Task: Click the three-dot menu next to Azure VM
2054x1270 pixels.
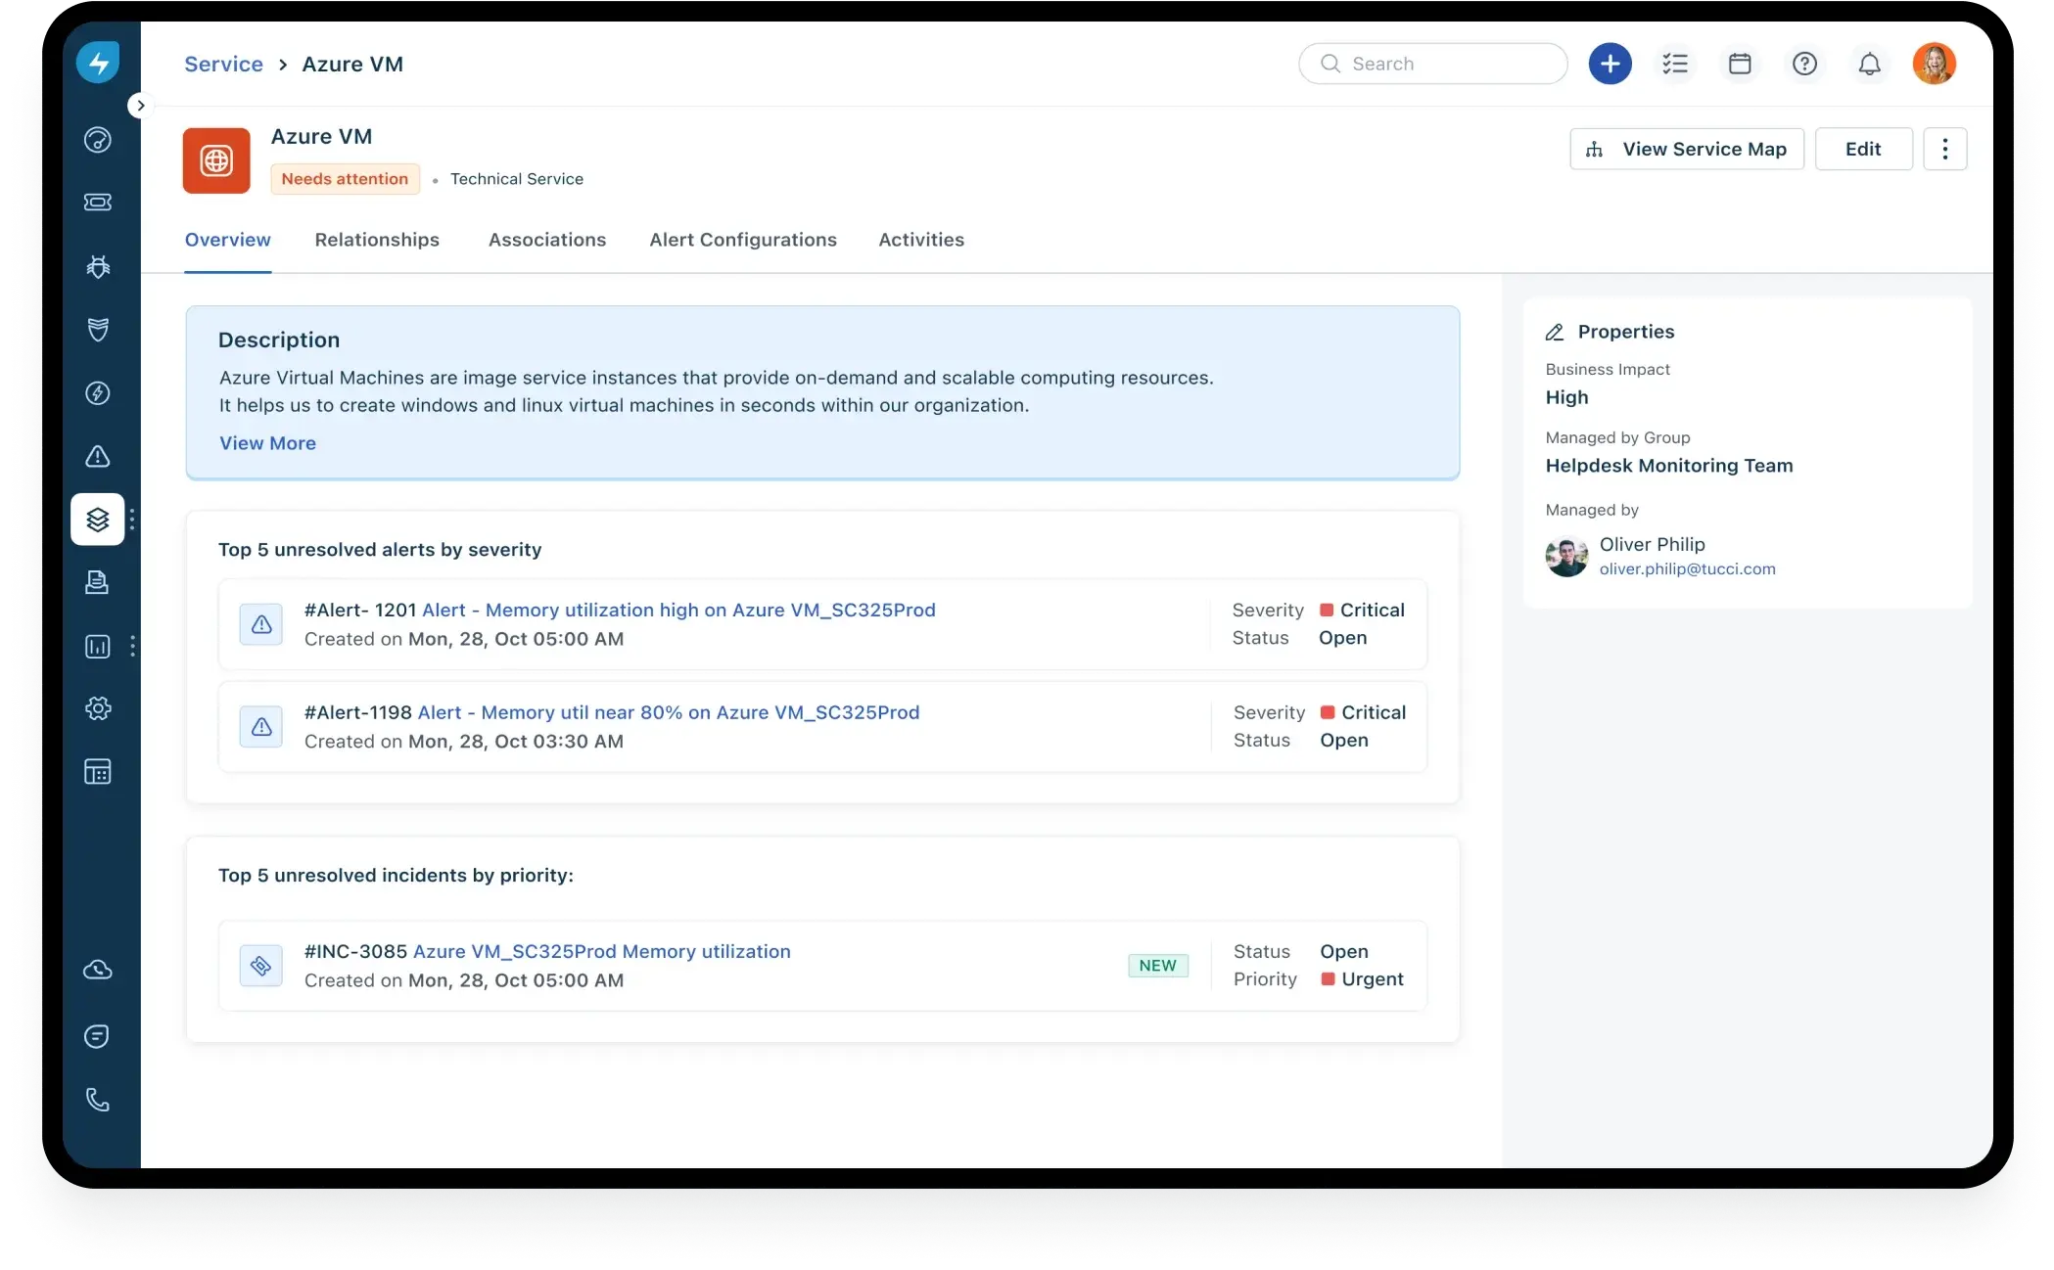Action: point(1944,148)
